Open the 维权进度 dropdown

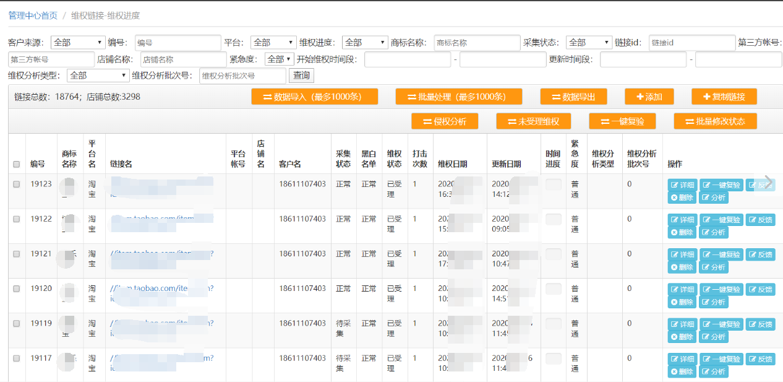(365, 43)
